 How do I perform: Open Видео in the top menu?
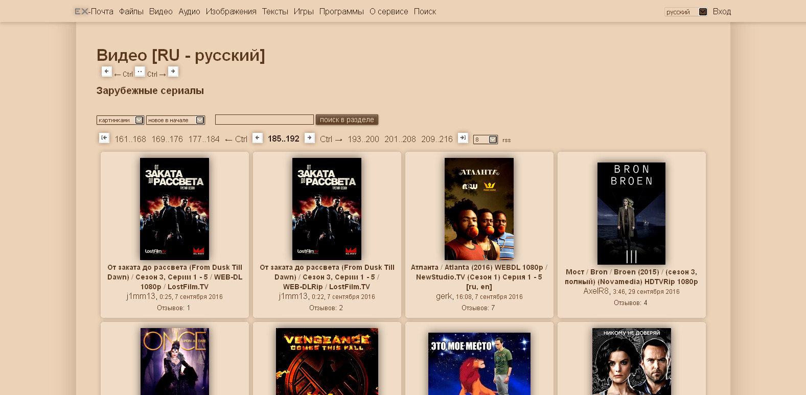point(161,11)
